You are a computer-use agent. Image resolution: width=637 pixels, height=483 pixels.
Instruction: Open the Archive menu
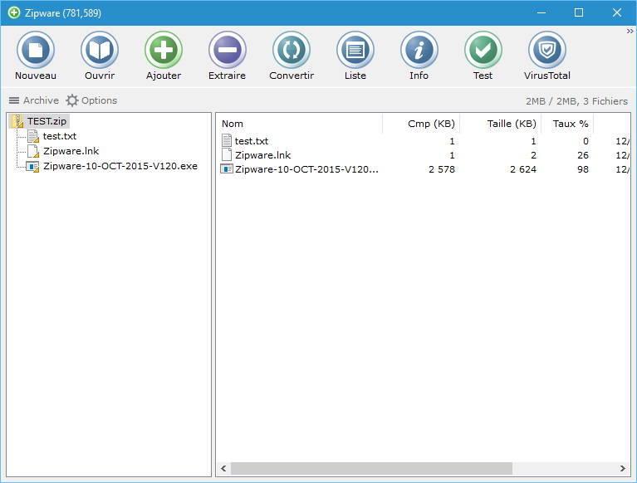tap(34, 100)
